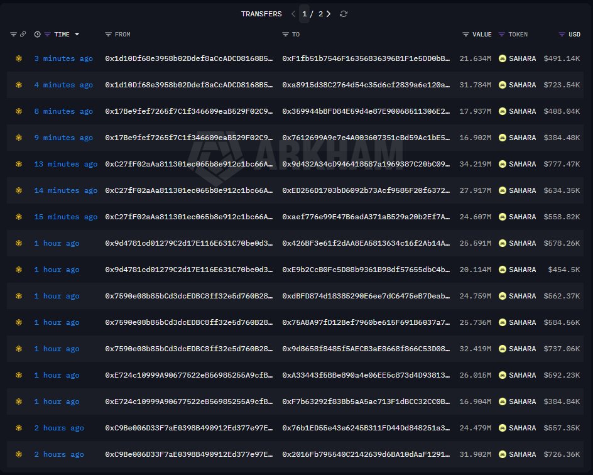Viewport: 593px width, 475px height.
Task: Click SAHARA token icon in $384.84K row
Action: [x=503, y=401]
